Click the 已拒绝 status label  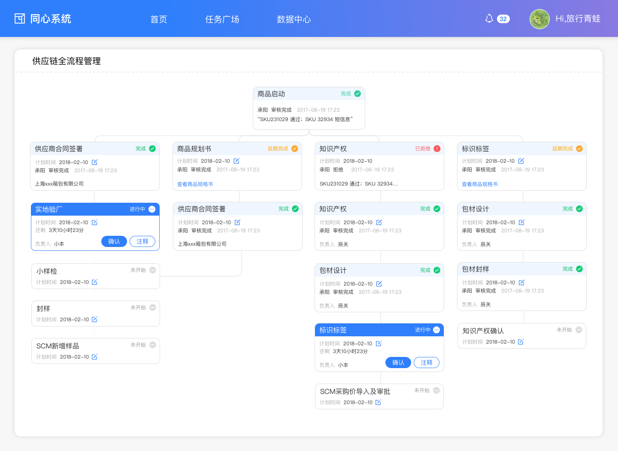(x=423, y=149)
